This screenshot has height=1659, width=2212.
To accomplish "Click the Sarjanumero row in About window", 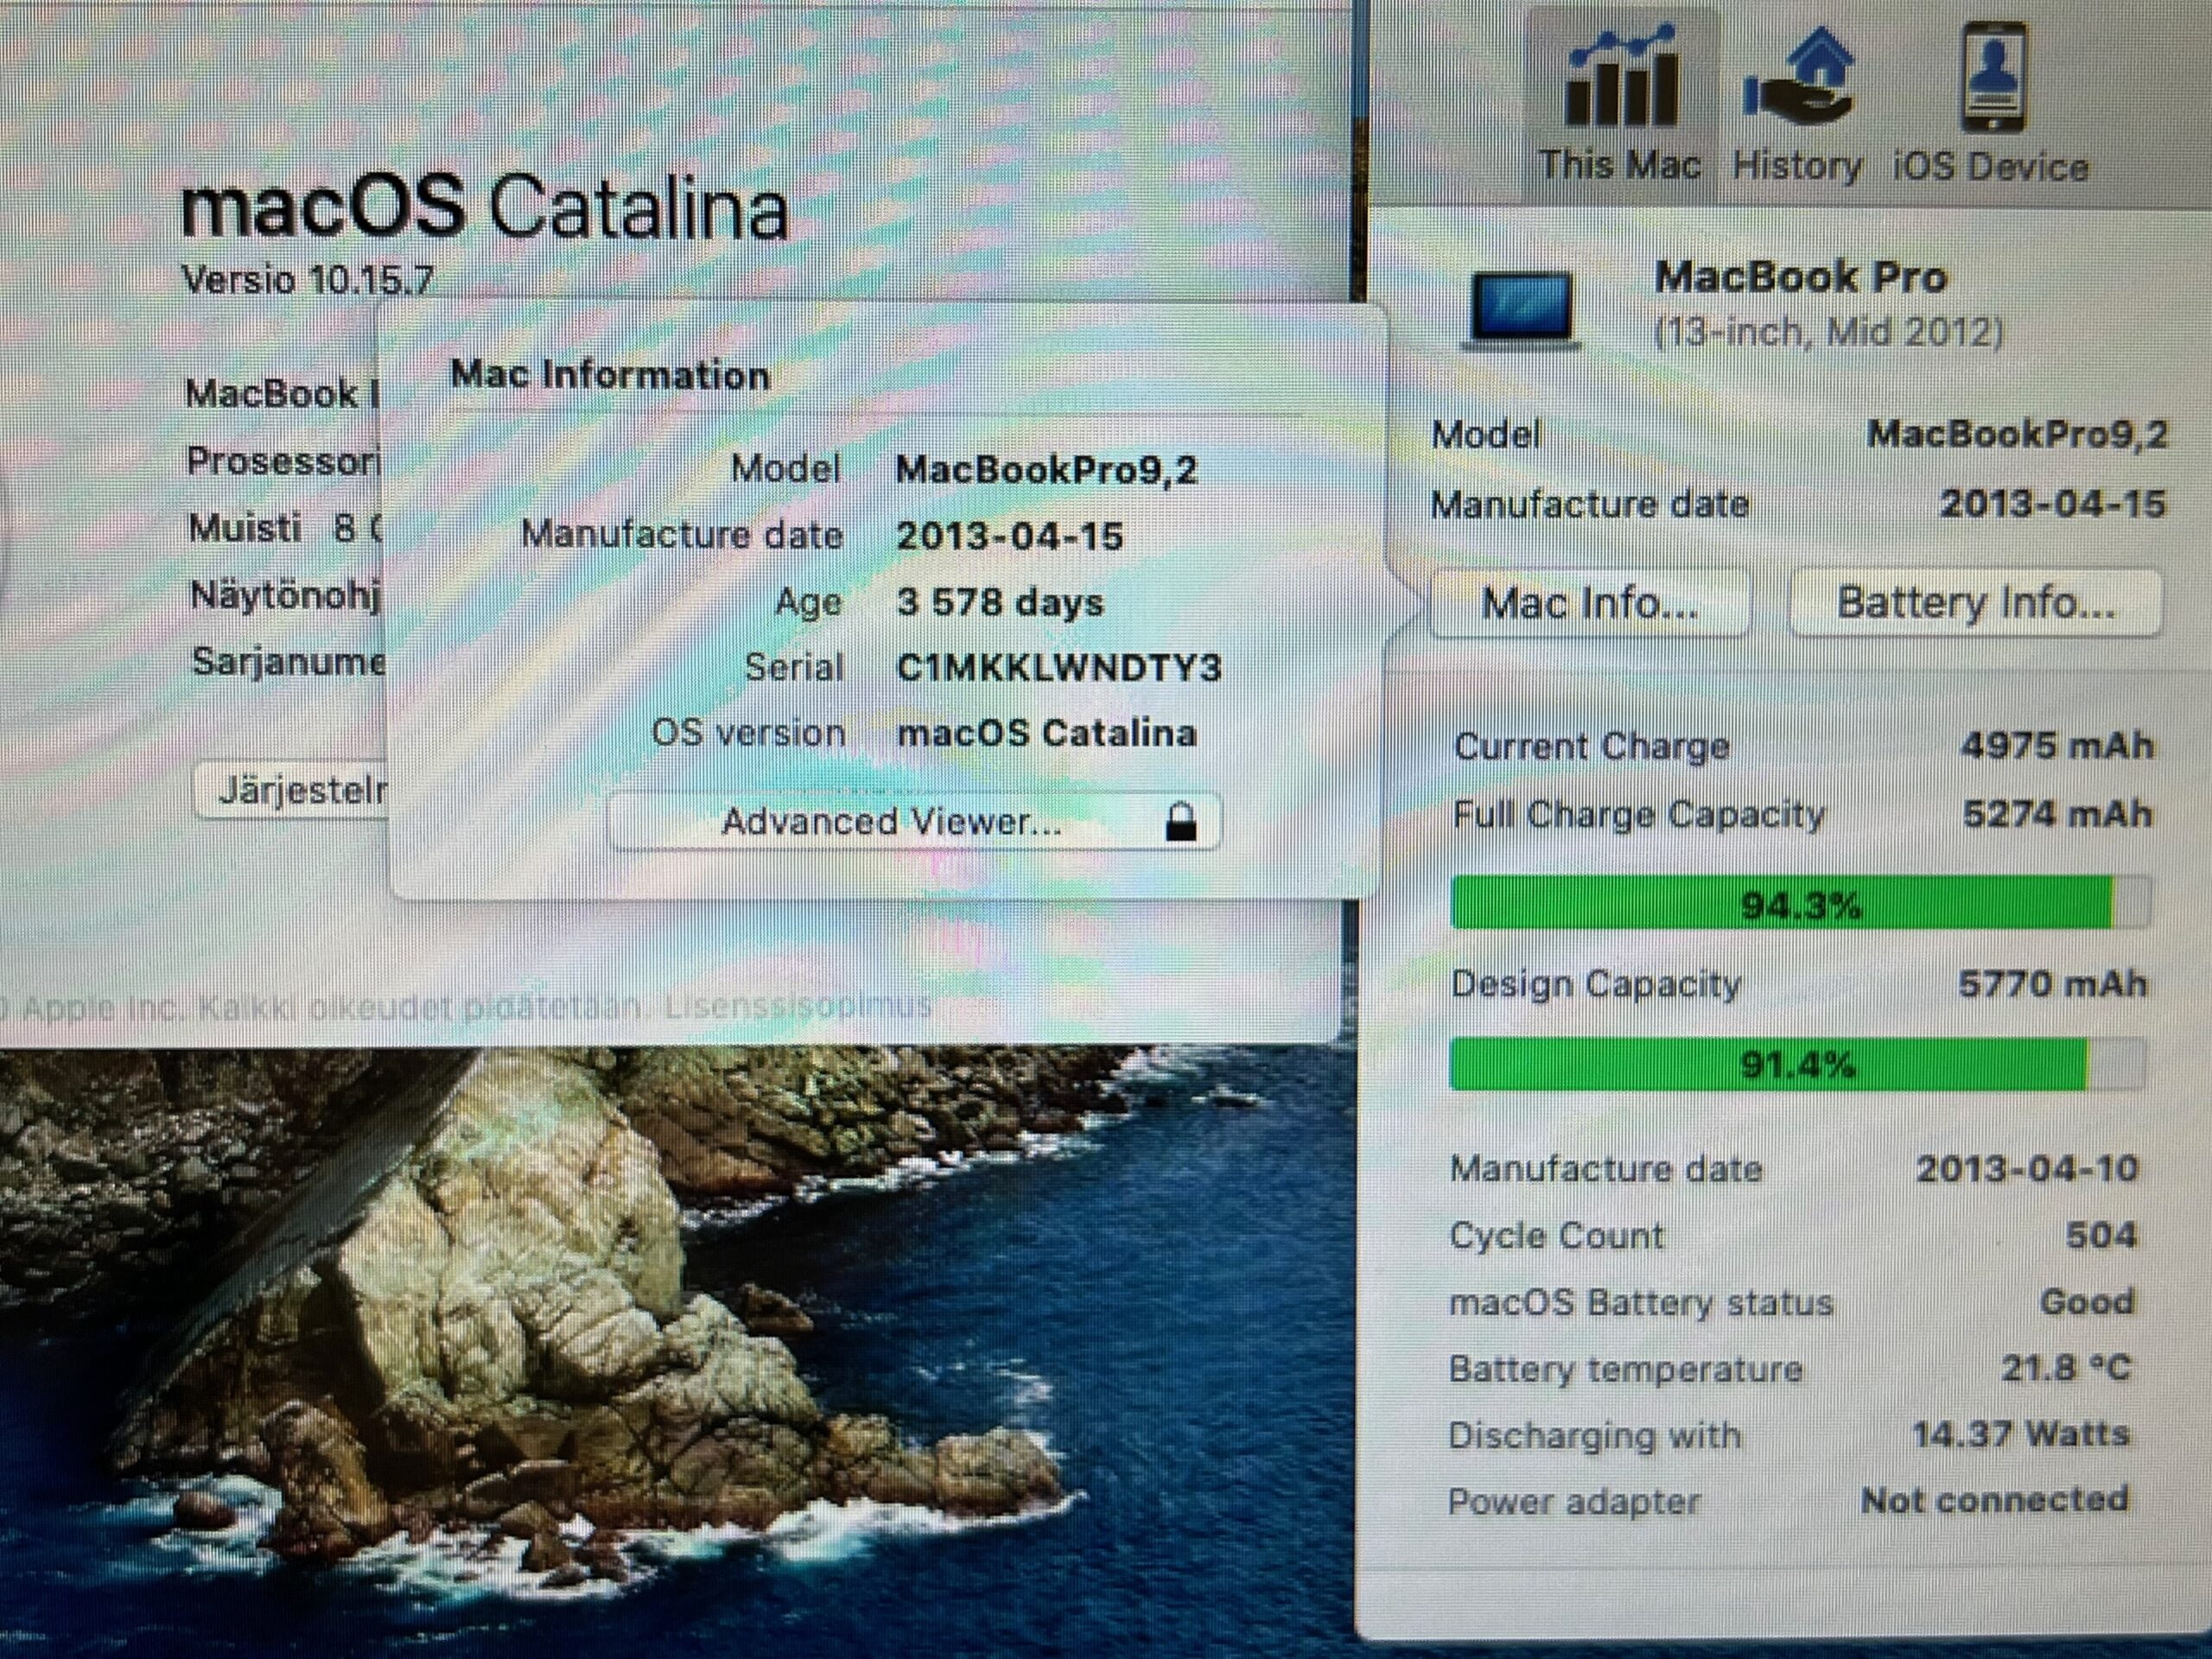I will 288,662.
